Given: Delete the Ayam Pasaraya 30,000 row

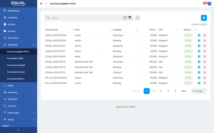Looking at the screenshot, I should [204, 35].
